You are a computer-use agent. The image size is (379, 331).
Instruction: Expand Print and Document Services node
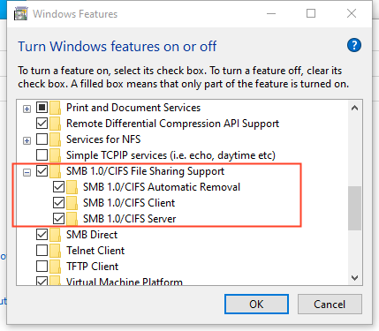[27, 109]
